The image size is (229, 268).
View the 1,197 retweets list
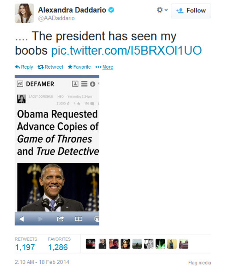[25, 247]
